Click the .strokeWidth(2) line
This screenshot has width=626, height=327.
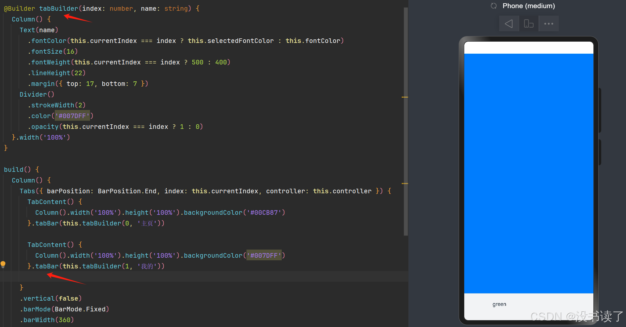tap(57, 105)
